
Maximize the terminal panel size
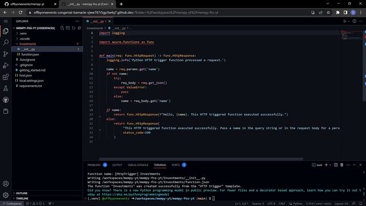click(355, 165)
